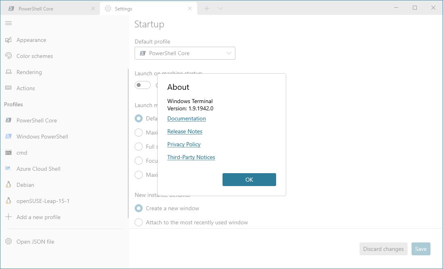Toggle Launch on machine startup switch
Screen dimensions: 443x269
pyautogui.click(x=143, y=85)
